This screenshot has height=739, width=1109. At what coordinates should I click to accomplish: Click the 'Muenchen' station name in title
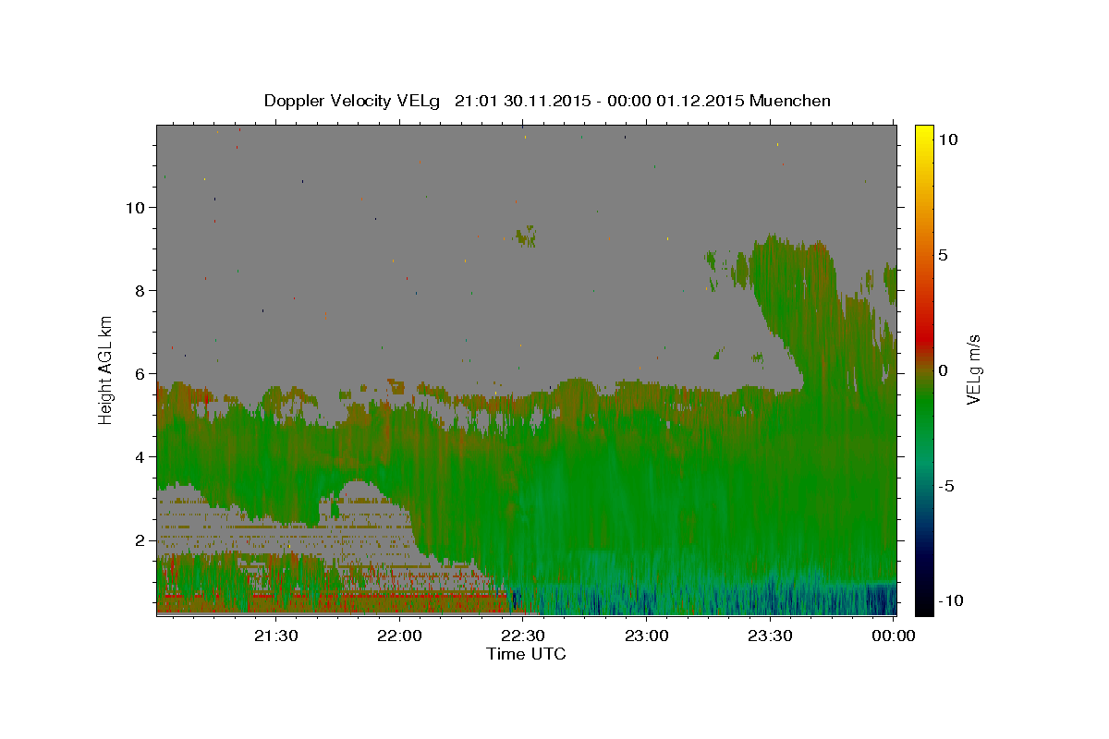790,101
